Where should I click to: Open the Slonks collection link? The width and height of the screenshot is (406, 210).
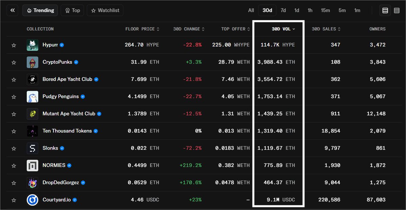50,148
